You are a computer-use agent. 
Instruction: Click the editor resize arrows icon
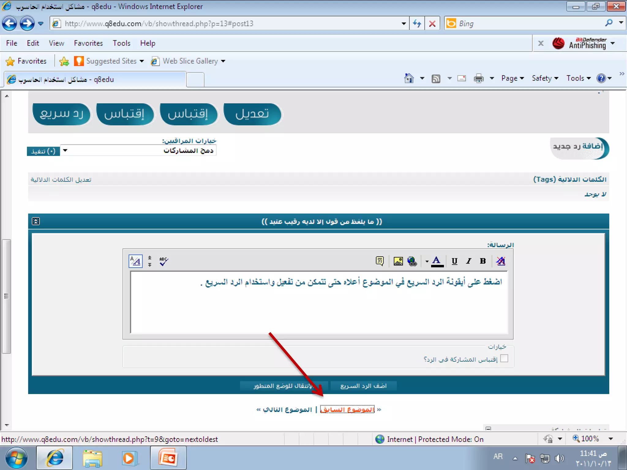(150, 261)
